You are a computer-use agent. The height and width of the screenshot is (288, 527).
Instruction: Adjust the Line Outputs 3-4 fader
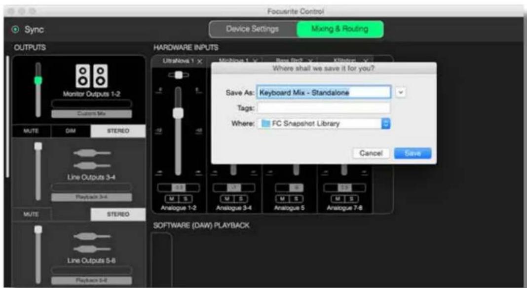[38, 146]
